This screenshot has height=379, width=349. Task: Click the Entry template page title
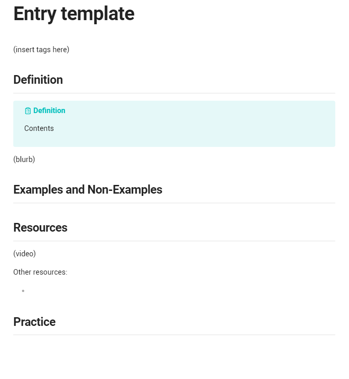click(74, 14)
